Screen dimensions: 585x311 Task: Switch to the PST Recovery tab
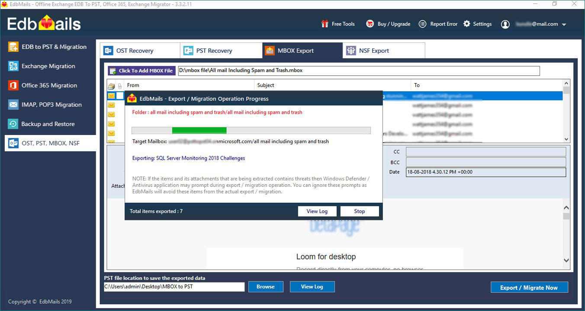(x=221, y=51)
